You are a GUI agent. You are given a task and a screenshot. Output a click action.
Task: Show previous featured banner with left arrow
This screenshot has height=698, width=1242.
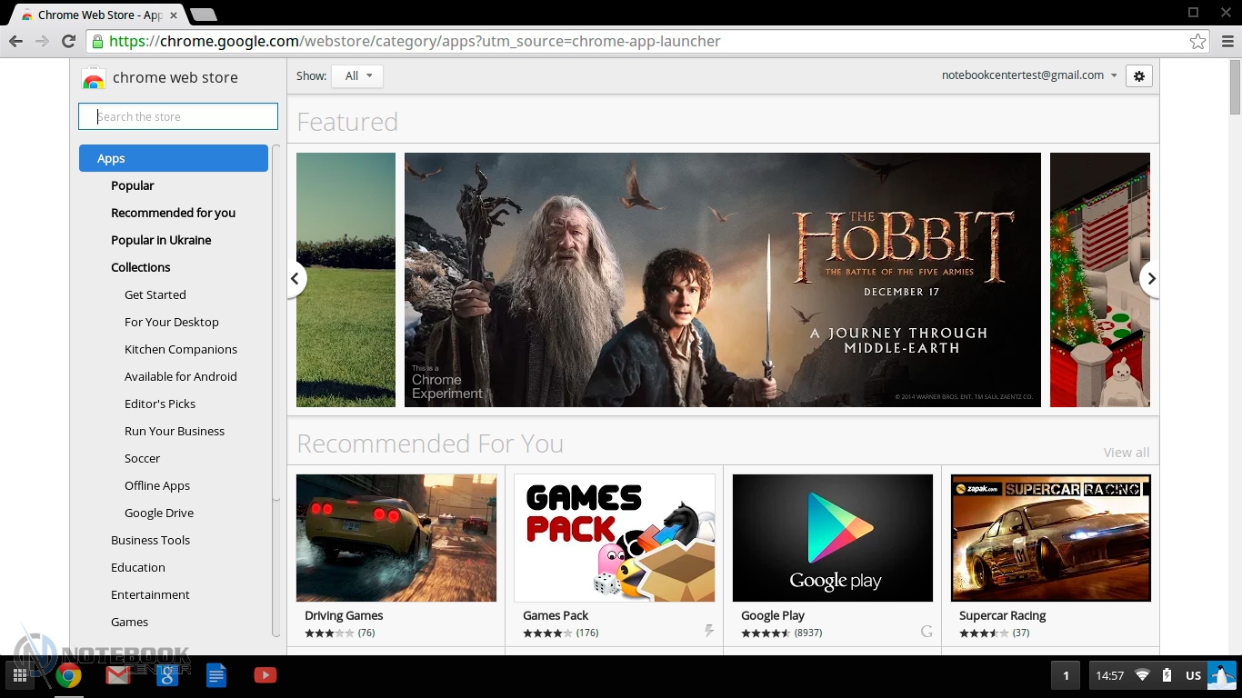click(x=295, y=279)
